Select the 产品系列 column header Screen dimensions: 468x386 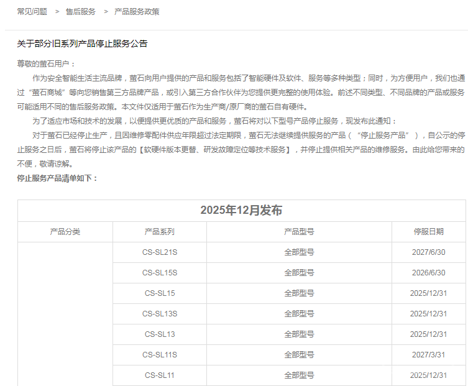point(160,231)
